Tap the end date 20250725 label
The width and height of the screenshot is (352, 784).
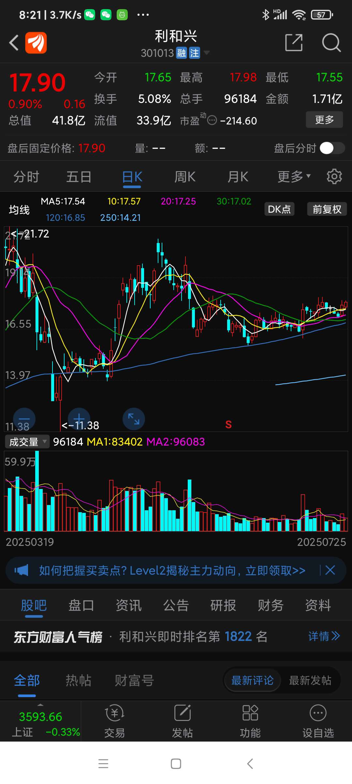(321, 542)
